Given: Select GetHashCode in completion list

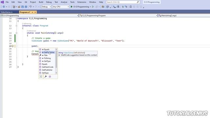Looking at the screenshot, I should pyautogui.click(x=47, y=67).
